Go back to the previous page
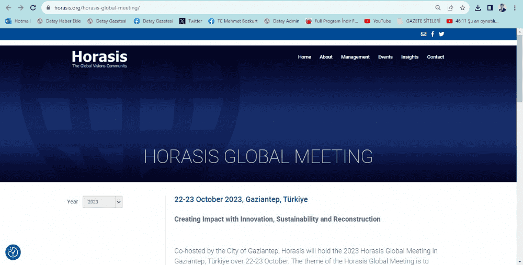523x265 pixels. pyautogui.click(x=8, y=8)
